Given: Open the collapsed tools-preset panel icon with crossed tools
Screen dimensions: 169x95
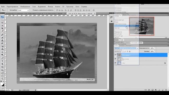Looking at the screenshot, I should coord(111,17).
